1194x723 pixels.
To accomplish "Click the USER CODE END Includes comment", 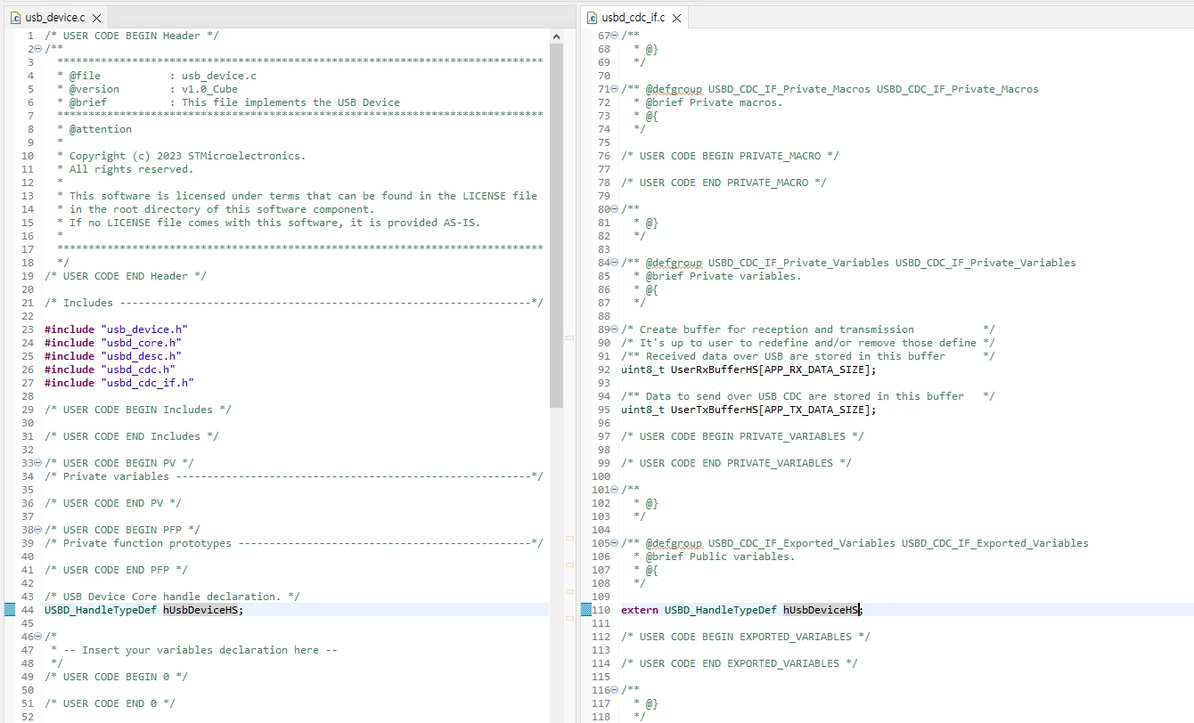I will (x=132, y=436).
